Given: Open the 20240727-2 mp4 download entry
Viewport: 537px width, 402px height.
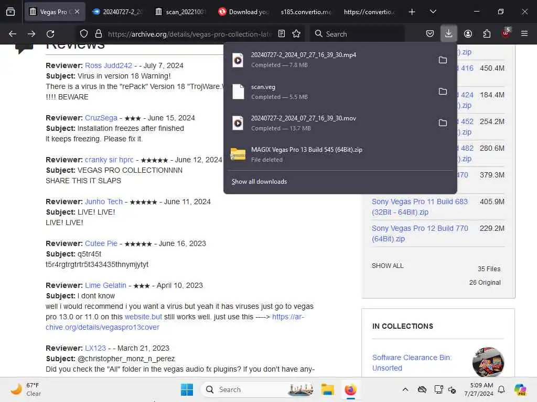Looking at the screenshot, I should [x=329, y=60].
